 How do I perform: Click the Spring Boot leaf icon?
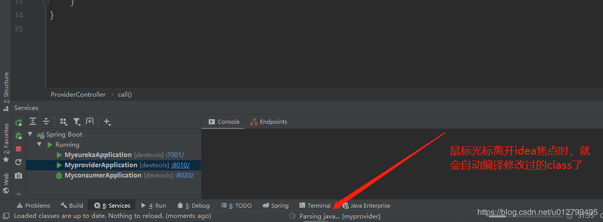tap(41, 135)
